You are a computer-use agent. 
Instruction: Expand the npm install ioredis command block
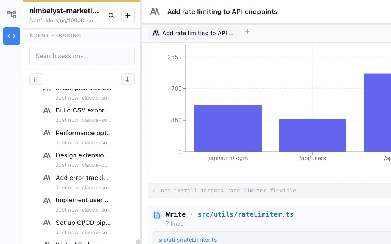pyautogui.click(x=270, y=191)
